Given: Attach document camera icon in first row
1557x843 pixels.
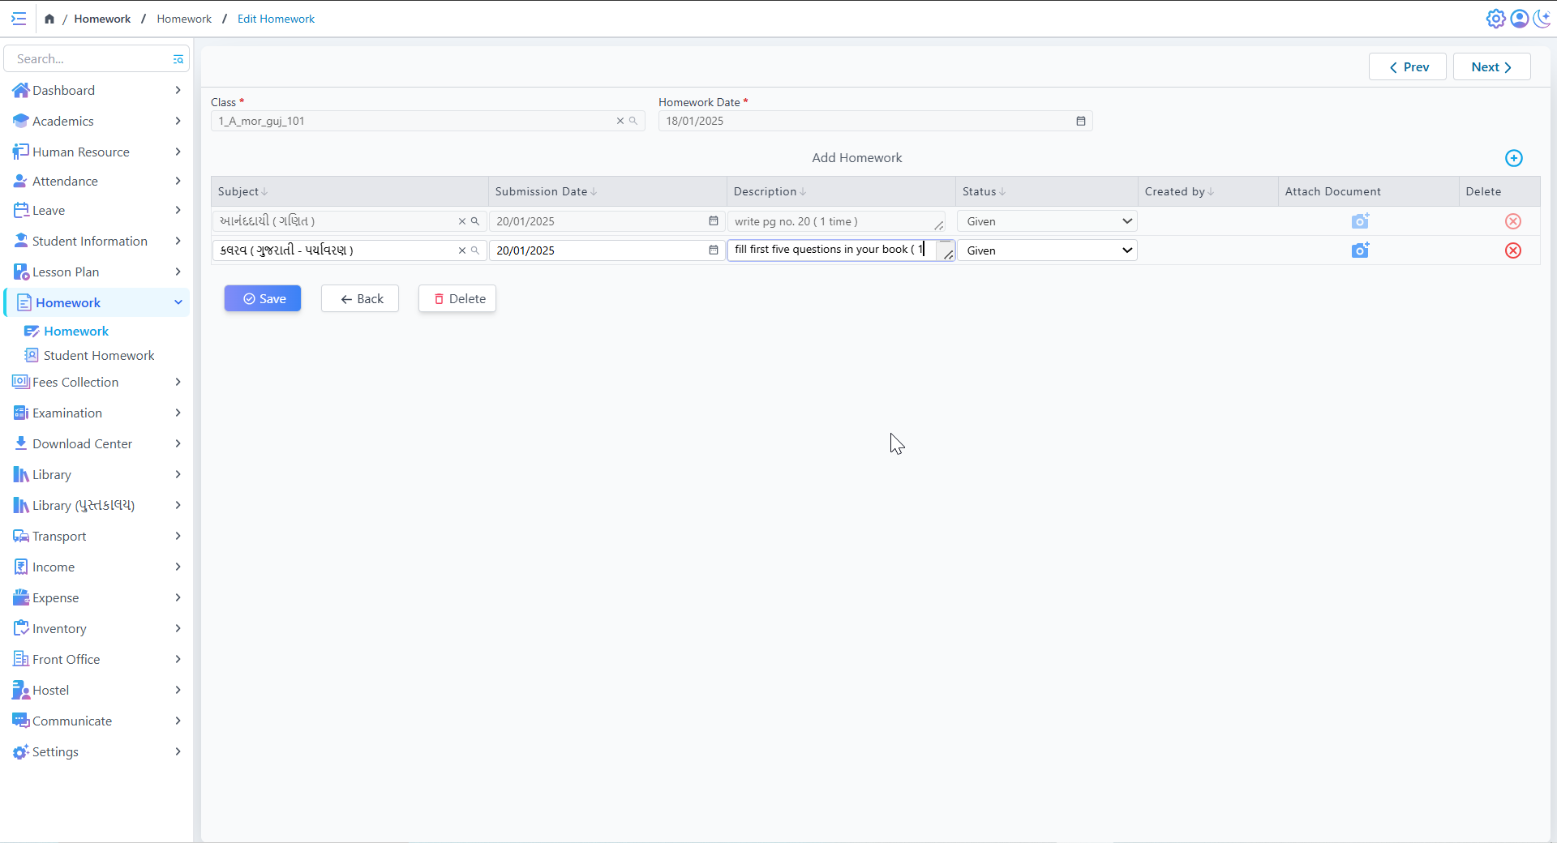Looking at the screenshot, I should pyautogui.click(x=1360, y=221).
